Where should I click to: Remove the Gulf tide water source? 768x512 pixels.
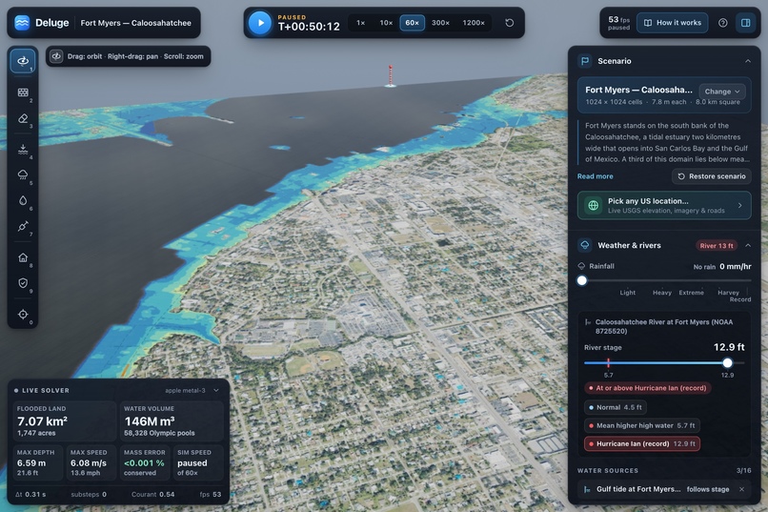click(741, 489)
